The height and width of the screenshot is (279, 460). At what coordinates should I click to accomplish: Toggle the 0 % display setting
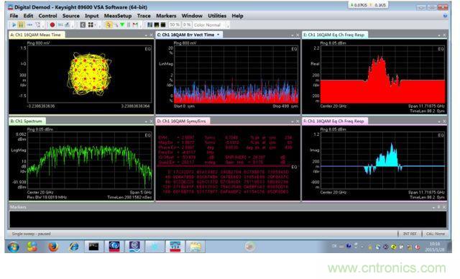187,25
